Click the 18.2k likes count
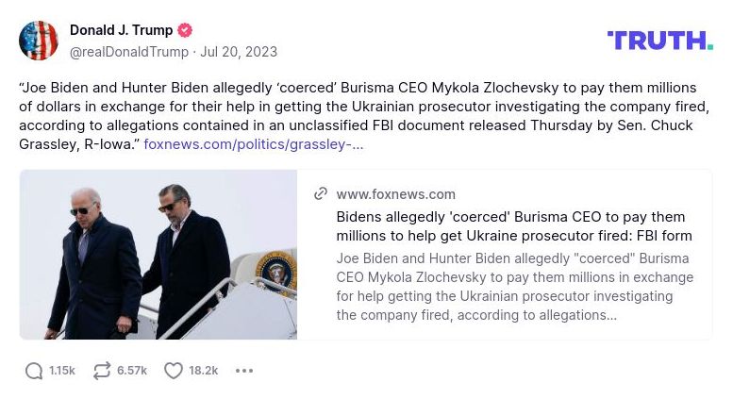733x399 pixels. point(203,371)
